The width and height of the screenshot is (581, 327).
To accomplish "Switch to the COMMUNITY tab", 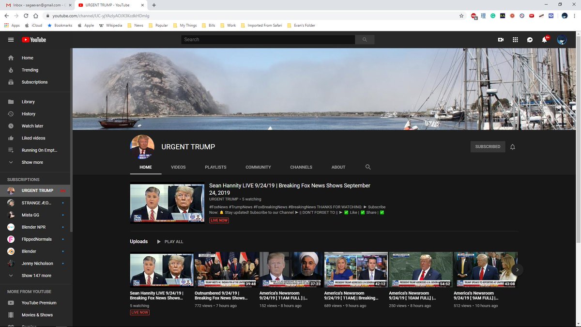I will (258, 167).
